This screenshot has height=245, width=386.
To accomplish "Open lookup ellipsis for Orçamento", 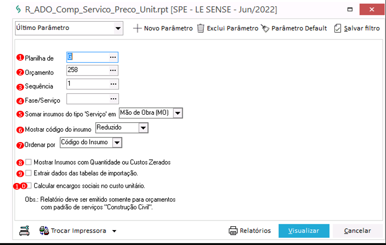I will tap(113, 70).
